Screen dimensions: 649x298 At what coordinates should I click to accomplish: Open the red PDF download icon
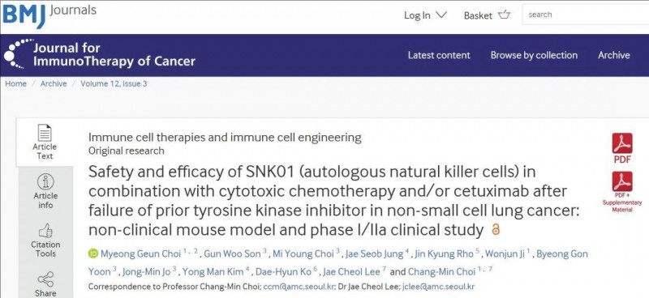tap(622, 143)
